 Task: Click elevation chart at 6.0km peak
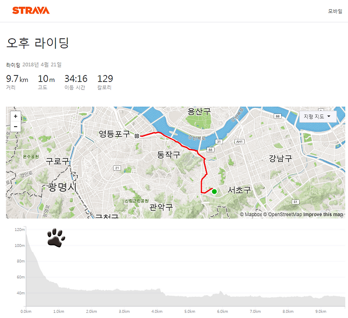220,292
